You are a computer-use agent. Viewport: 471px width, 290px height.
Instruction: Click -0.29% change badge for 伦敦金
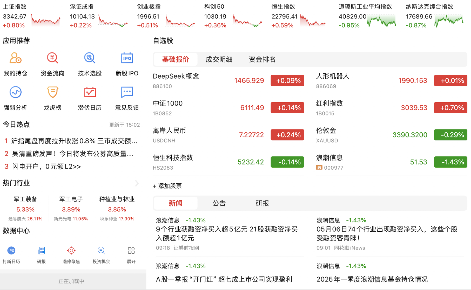450,135
